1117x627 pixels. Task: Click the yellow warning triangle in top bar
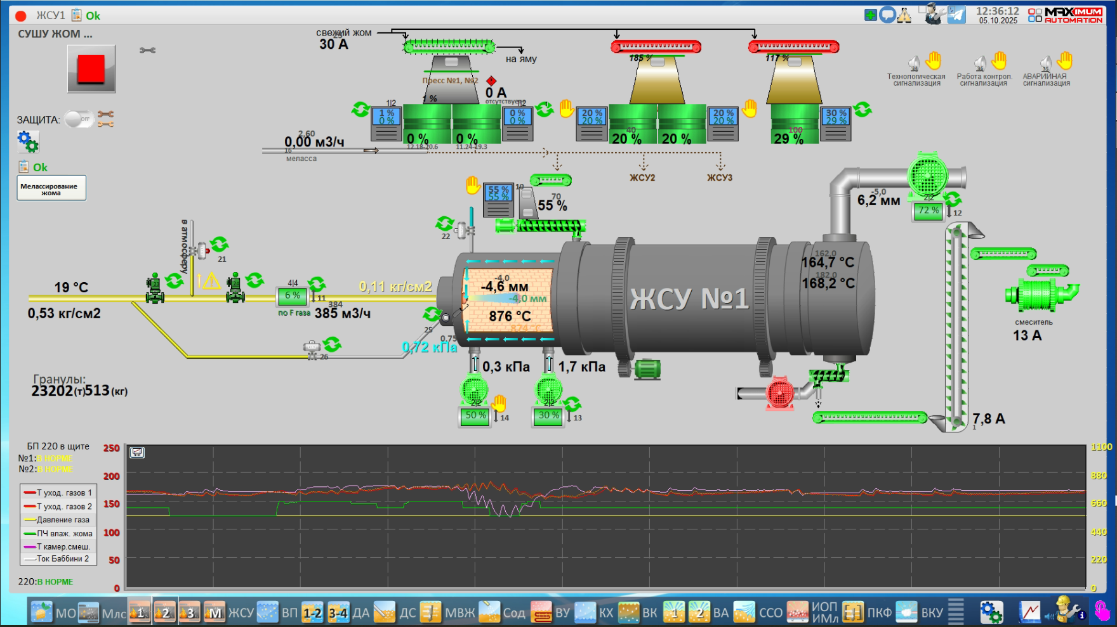tap(904, 15)
